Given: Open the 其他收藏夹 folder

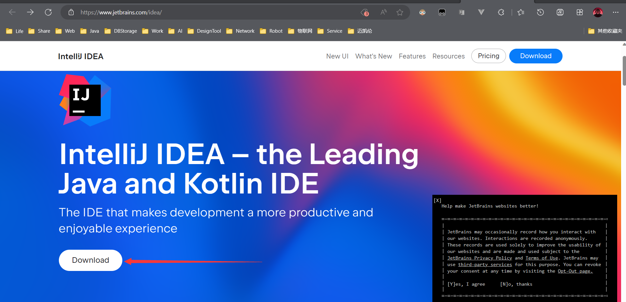Looking at the screenshot, I should [605, 31].
